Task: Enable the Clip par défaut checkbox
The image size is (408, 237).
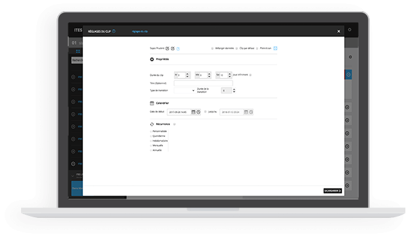Action: click(x=237, y=48)
